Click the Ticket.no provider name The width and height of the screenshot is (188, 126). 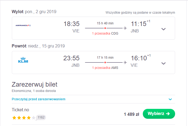point(20,110)
